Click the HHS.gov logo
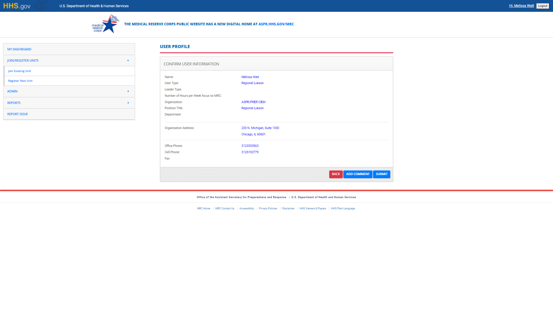The width and height of the screenshot is (553, 311). coord(17,6)
